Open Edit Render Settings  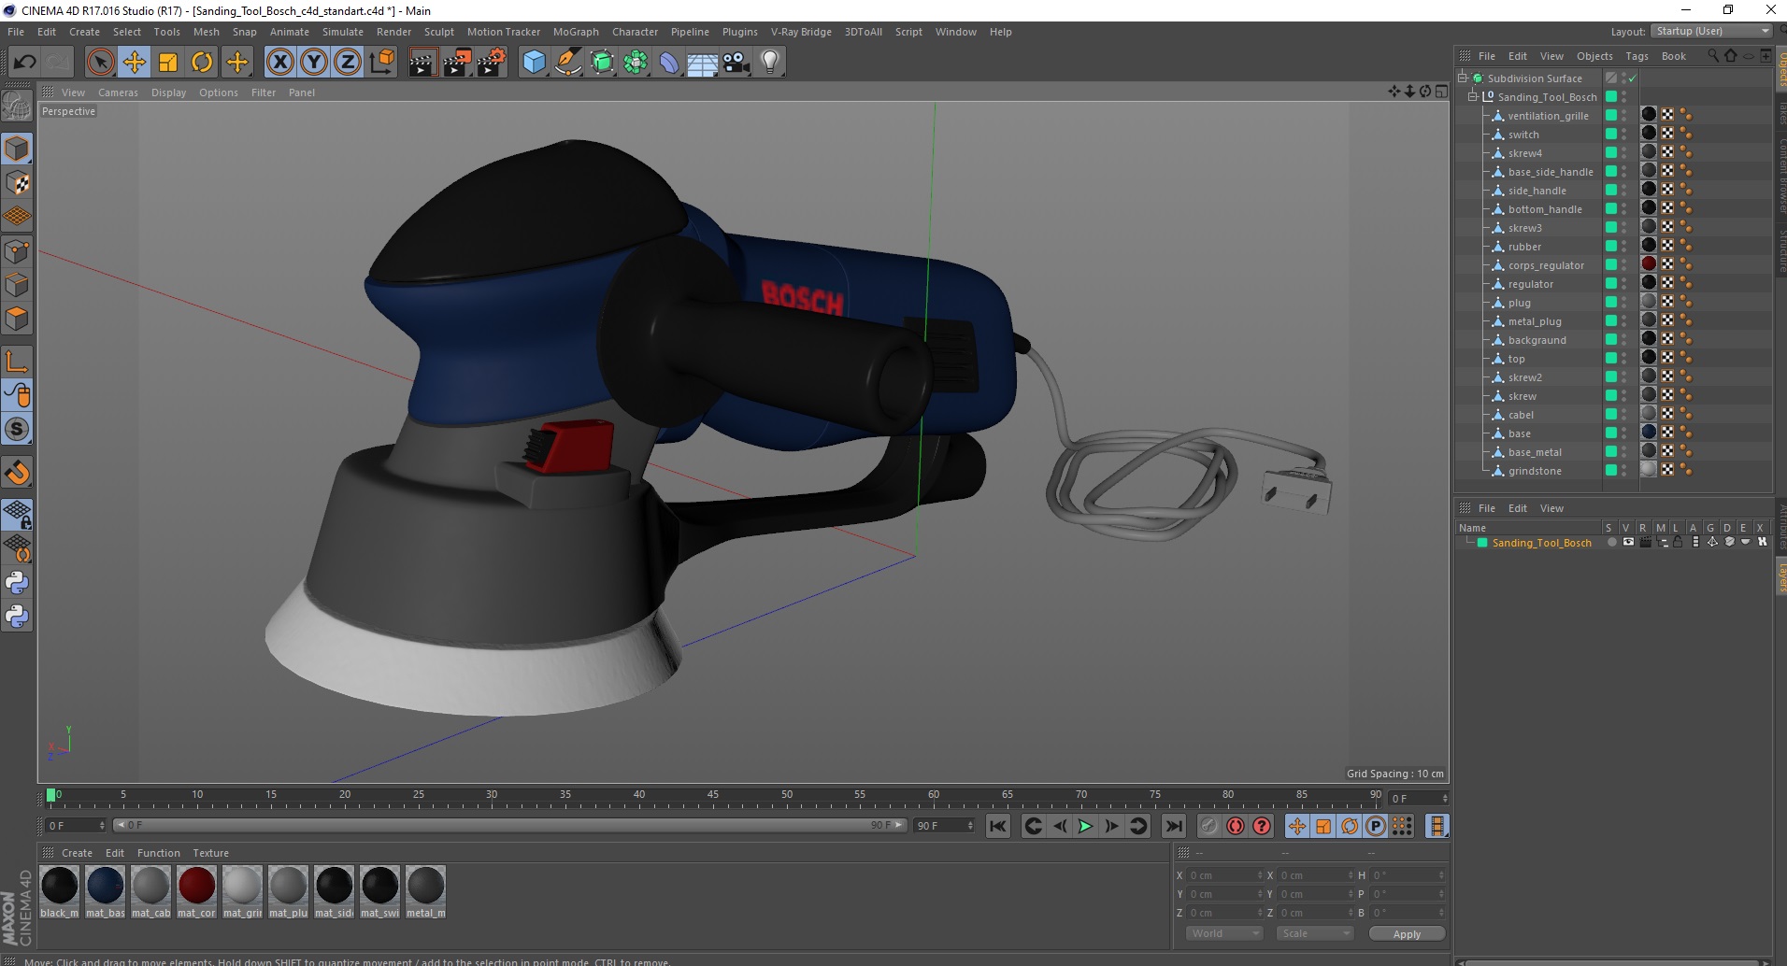492,63
